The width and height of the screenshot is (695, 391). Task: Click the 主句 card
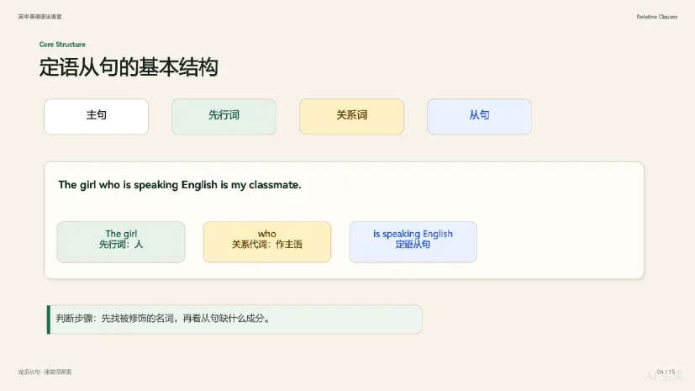point(96,116)
